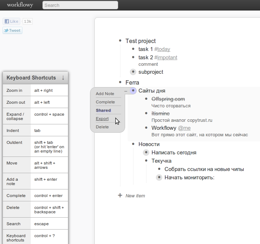Select Export from the item menu
This screenshot has height=244, width=260.
pos(102,119)
